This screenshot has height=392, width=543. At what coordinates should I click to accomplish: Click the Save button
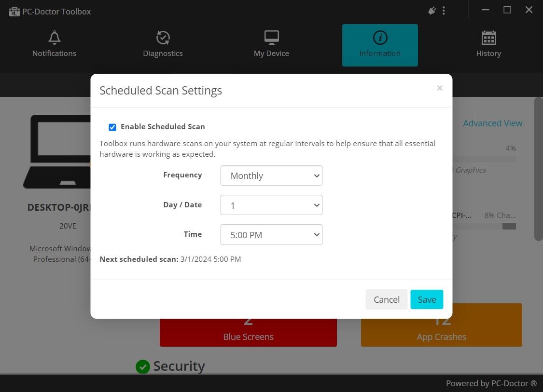[x=427, y=299]
